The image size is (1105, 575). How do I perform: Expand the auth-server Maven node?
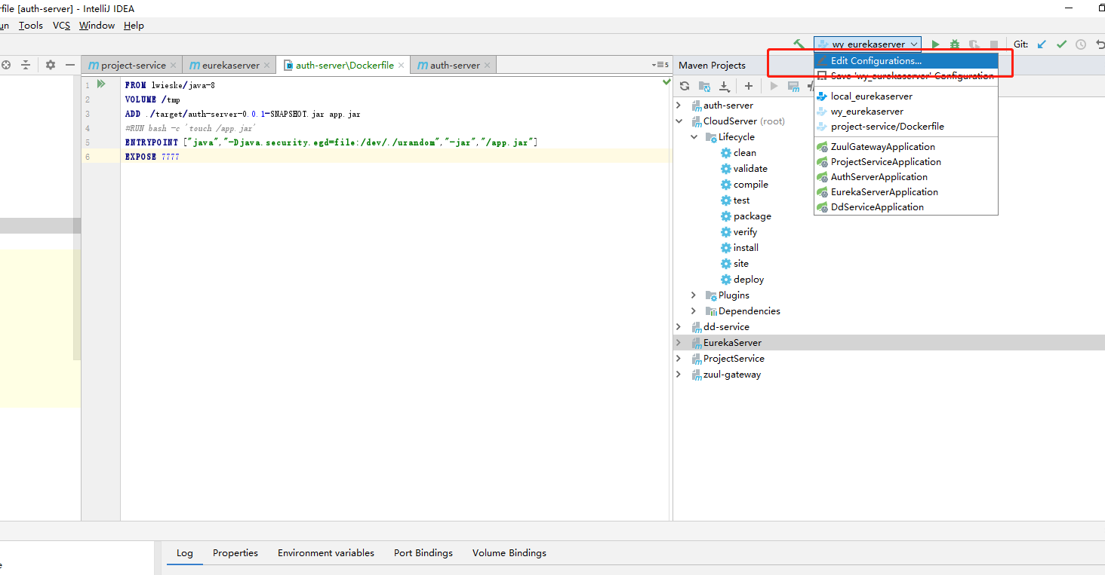pyautogui.click(x=678, y=106)
